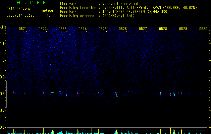Click the 1.1 kHz frequency label
This screenshot has width=211, height=134.
[x=3, y=44]
